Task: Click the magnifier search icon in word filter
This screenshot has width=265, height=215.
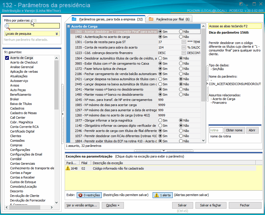Action: (7, 27)
